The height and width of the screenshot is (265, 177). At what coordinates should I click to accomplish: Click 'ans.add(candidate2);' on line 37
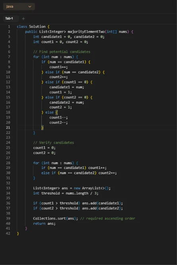click(x=102, y=208)
